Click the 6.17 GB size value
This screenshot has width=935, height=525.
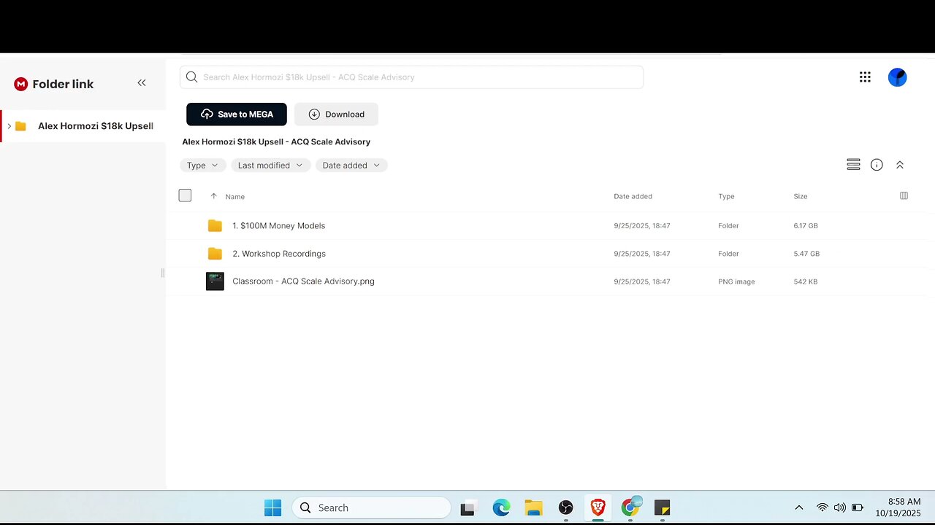[806, 226]
